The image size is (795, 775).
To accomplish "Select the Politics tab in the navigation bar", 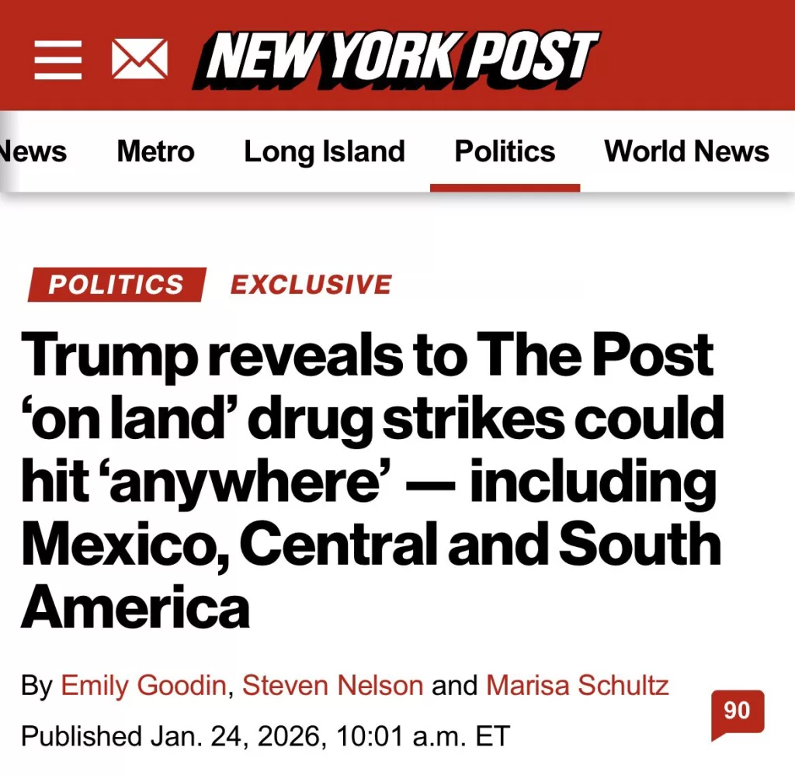I will coord(505,151).
